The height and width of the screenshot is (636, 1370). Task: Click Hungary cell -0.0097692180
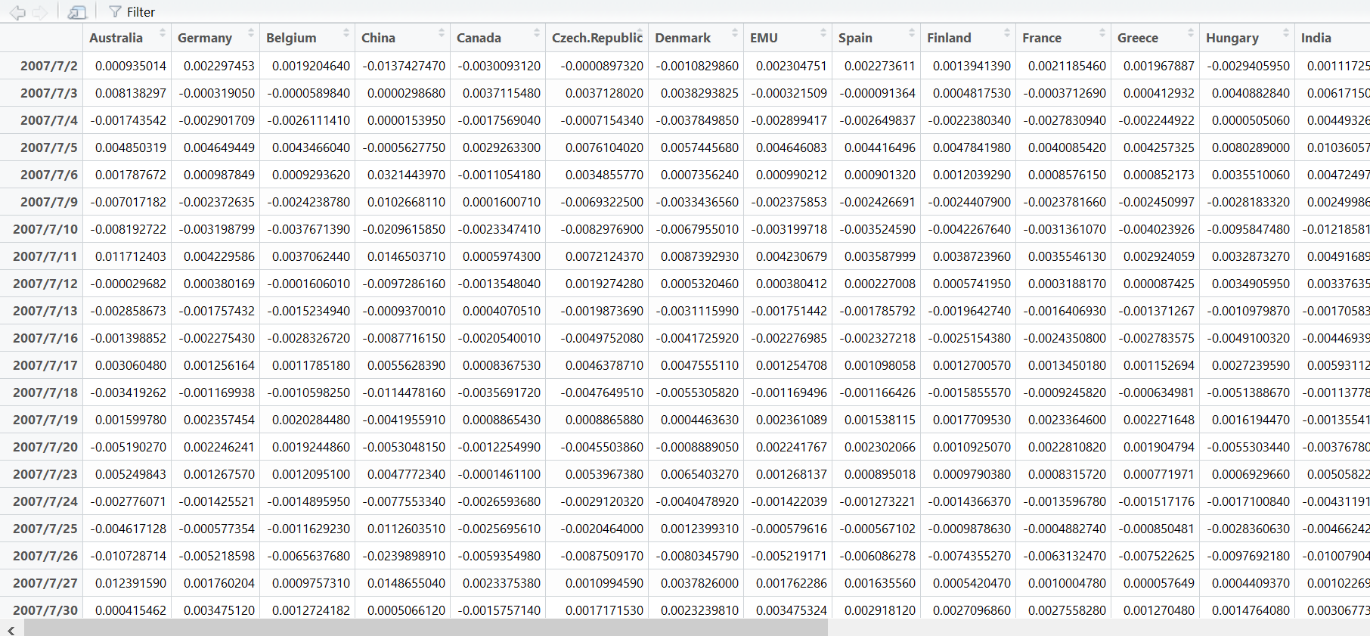(x=1248, y=556)
